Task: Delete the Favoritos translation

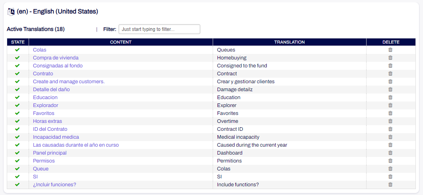Action: [390, 113]
